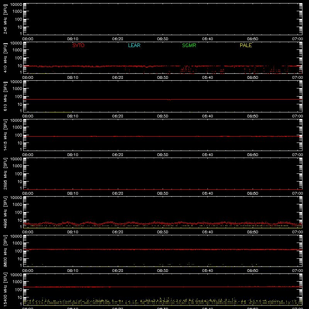Click the 10 tick label in 1415 MHz panel
The width and height of the screenshot is (309, 309).
coord(20,143)
